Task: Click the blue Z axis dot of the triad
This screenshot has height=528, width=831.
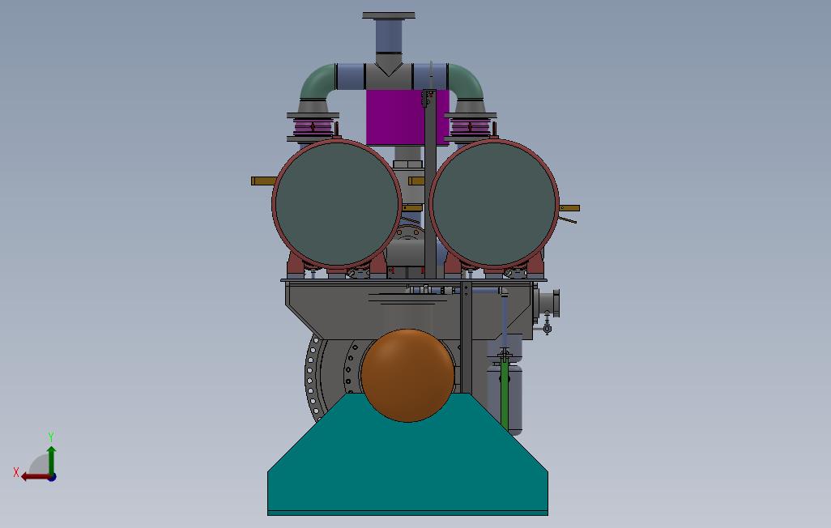Action: coord(53,478)
